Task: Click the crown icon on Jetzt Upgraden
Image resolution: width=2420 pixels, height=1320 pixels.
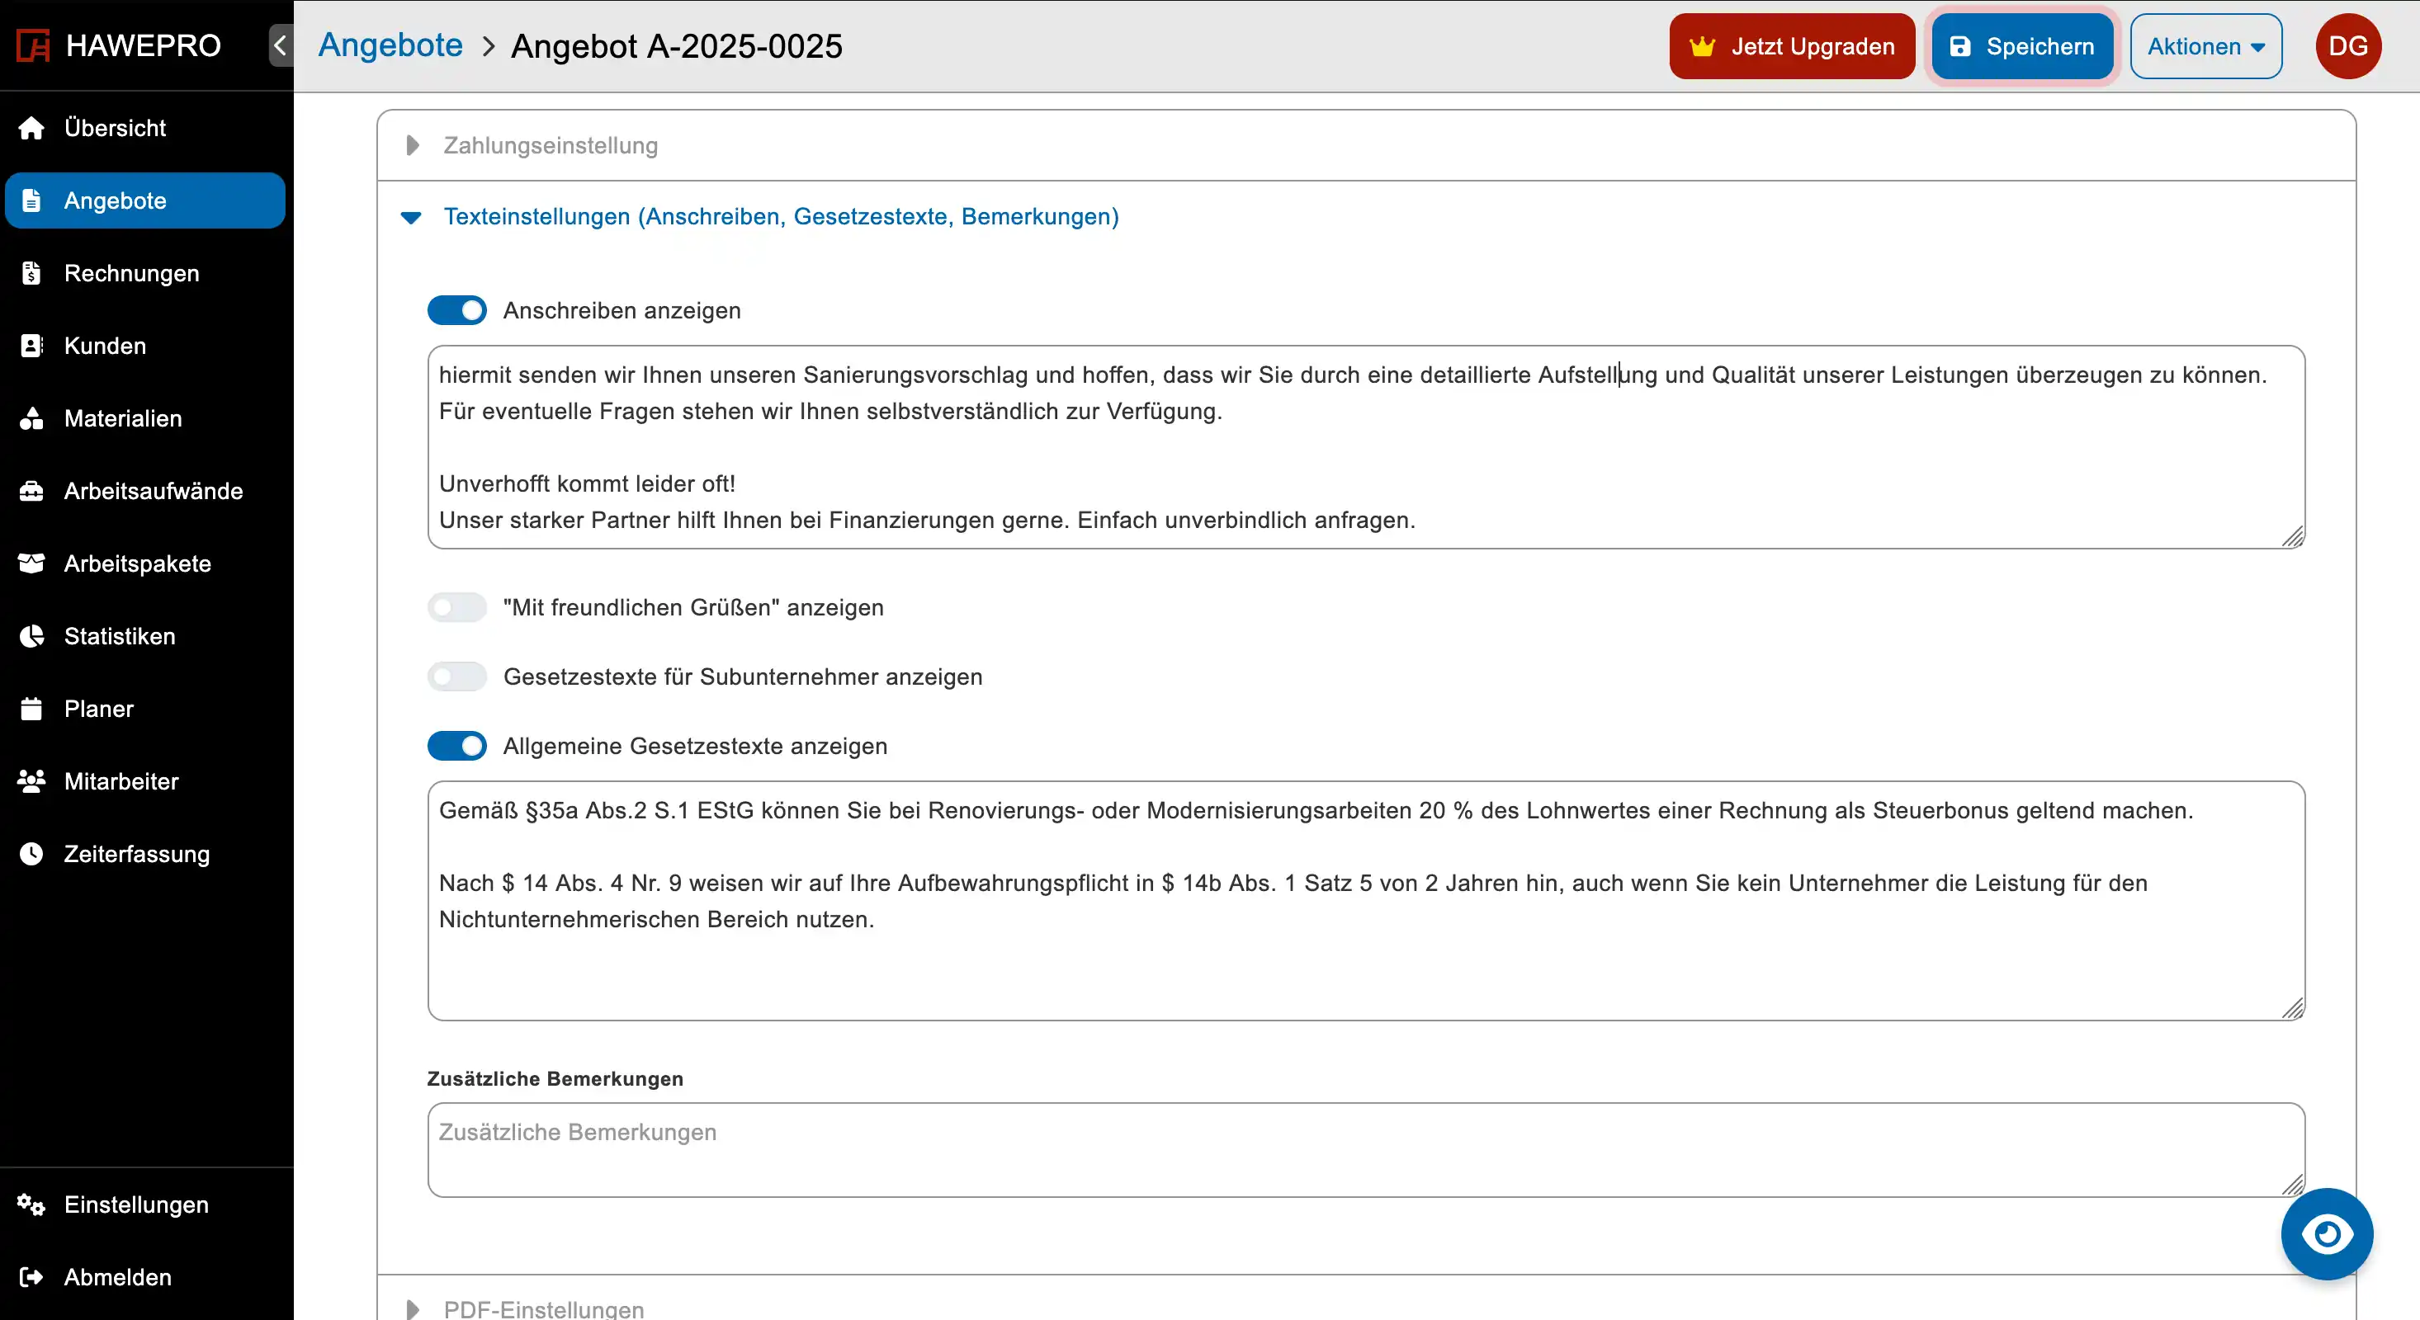Action: (1702, 46)
